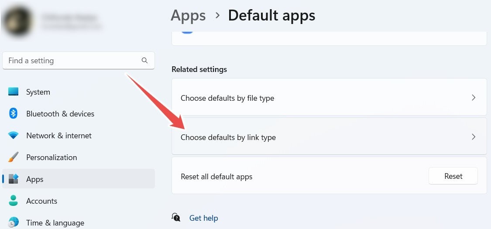This screenshot has width=491, height=229.
Task: Open Choose defaults by link type
Action: (329, 137)
